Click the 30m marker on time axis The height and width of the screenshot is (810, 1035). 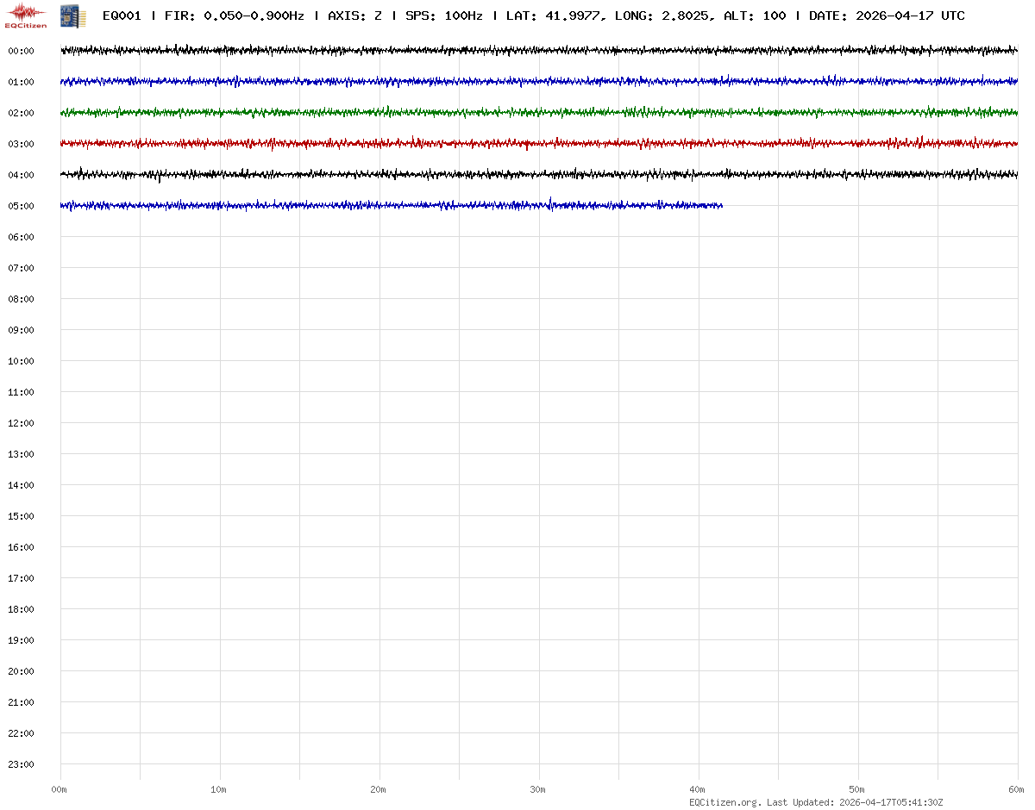coord(538,789)
